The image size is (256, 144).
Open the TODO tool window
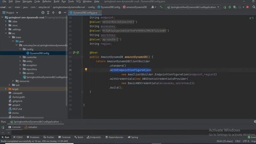tap(18, 137)
